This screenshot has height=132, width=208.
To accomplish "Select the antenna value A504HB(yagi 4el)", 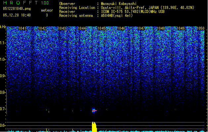I will click(x=117, y=16).
